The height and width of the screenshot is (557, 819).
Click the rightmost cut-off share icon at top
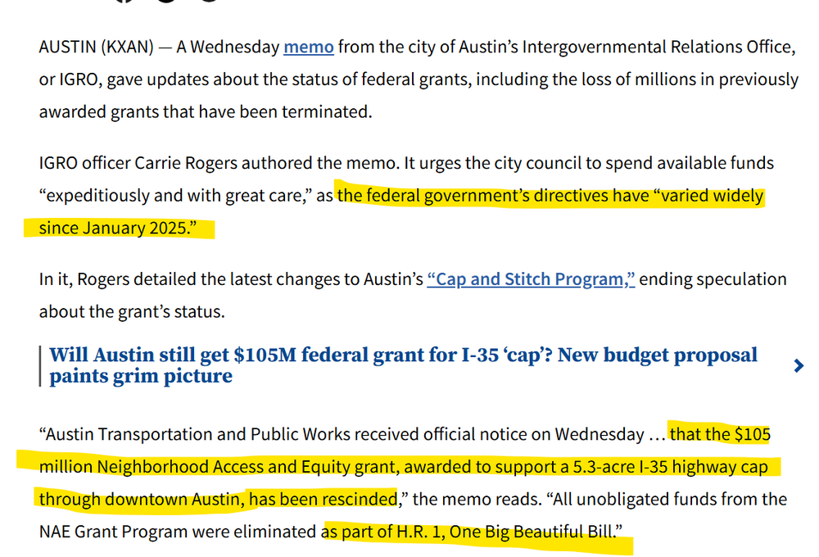coord(209,2)
